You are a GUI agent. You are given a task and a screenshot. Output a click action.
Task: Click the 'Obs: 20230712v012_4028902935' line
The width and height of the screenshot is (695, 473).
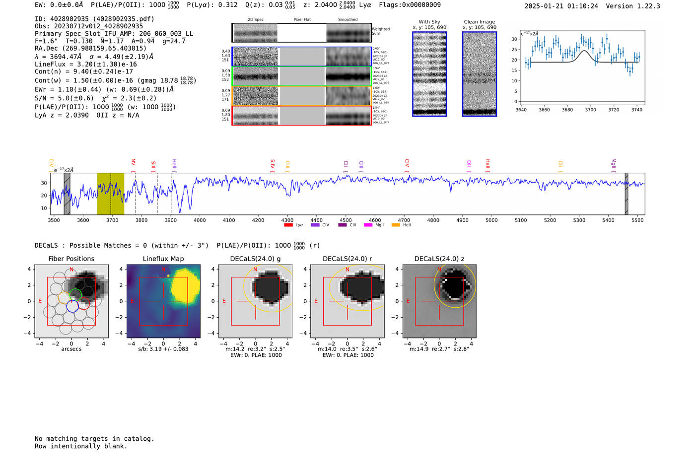tap(89, 26)
